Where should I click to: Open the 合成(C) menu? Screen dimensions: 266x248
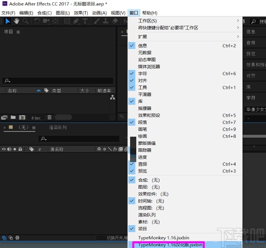(x=45, y=13)
